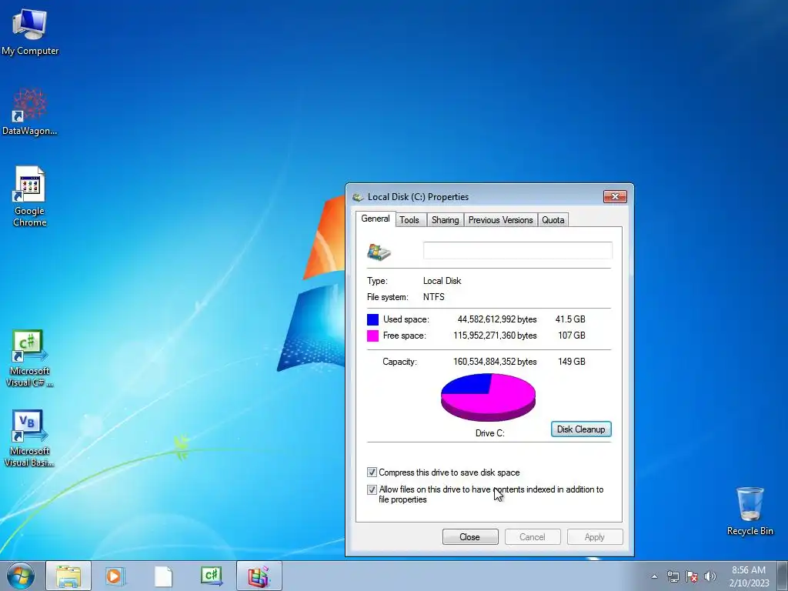
Task: Switch to the Previous Versions tab
Action: click(x=500, y=219)
